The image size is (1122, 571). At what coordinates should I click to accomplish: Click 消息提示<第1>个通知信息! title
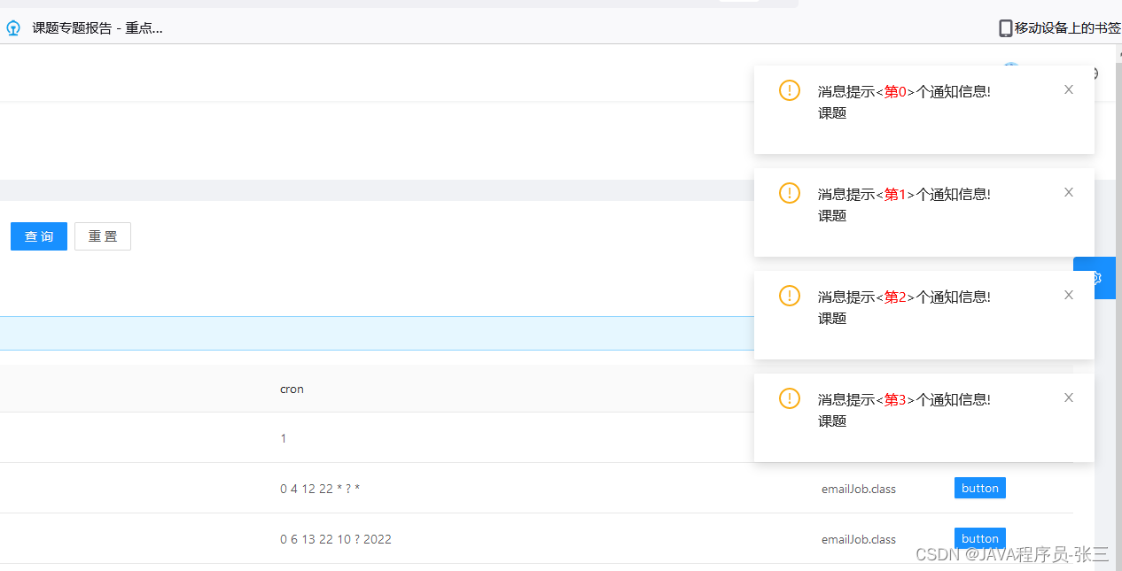pos(904,194)
